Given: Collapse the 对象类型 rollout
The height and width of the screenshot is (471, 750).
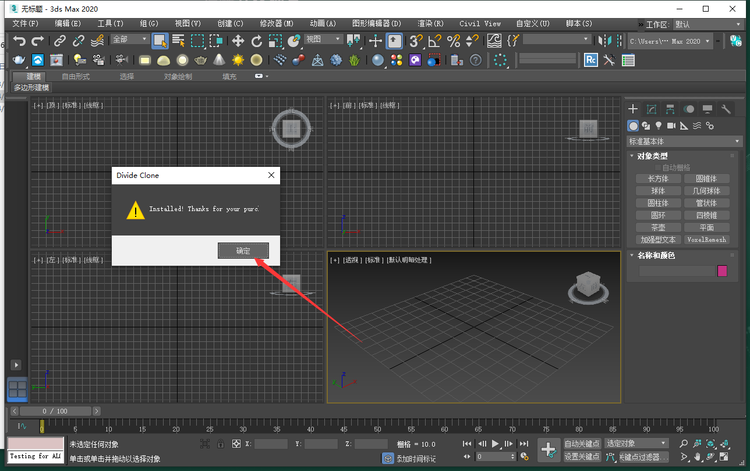Looking at the screenshot, I should click(x=652, y=156).
